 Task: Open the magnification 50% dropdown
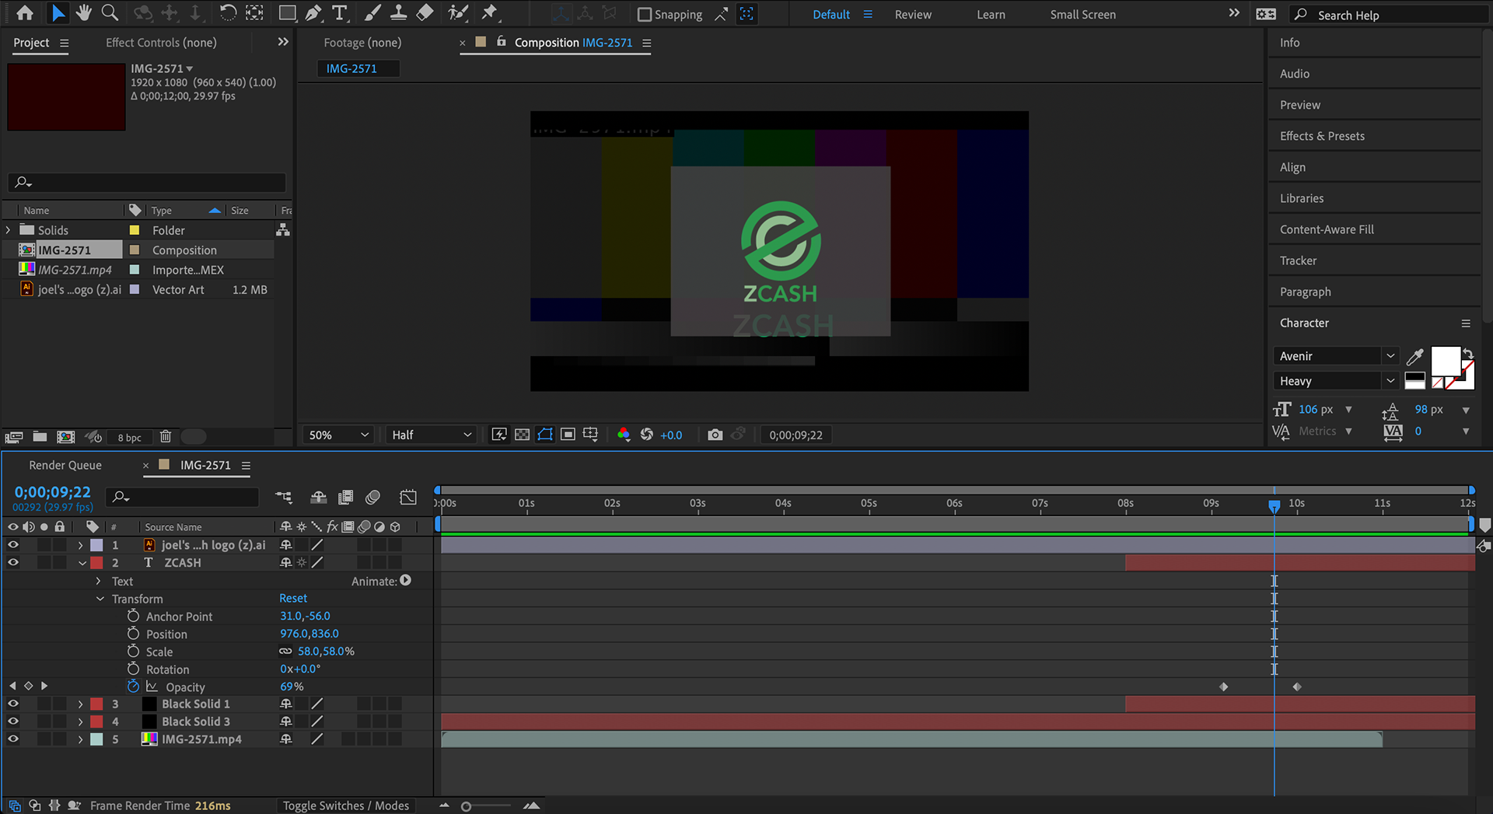pos(337,435)
